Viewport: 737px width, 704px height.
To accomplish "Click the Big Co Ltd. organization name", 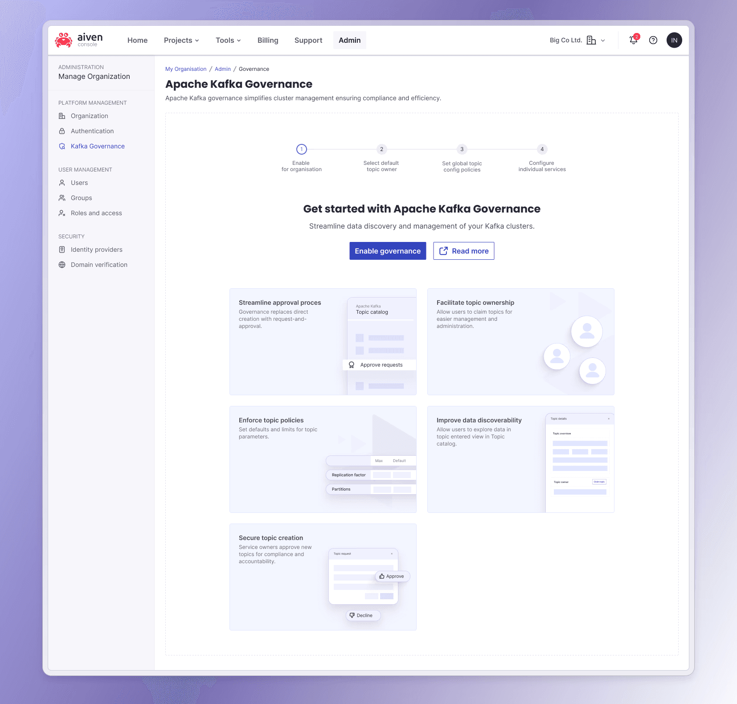I will pyautogui.click(x=566, y=40).
